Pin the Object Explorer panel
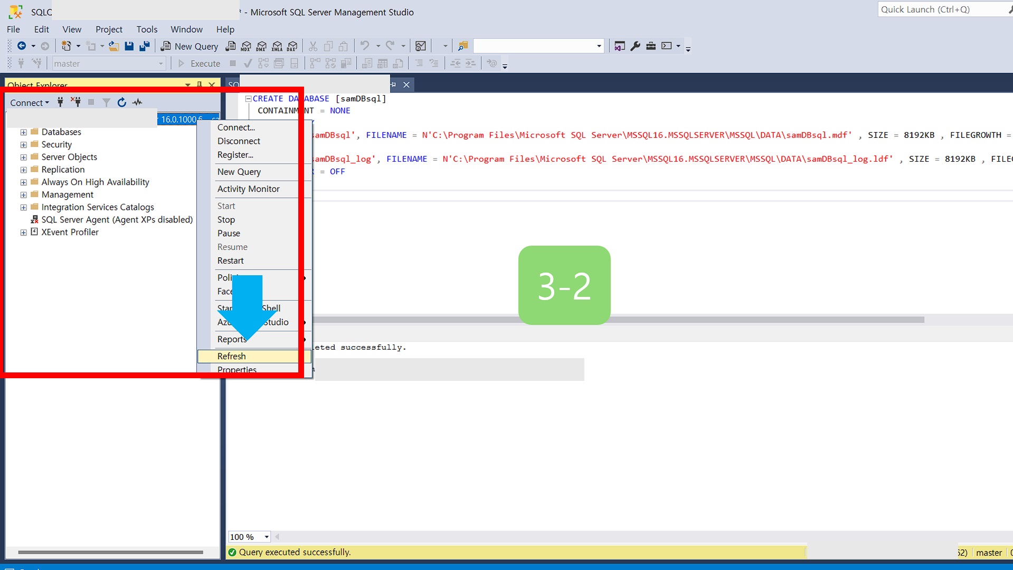Image resolution: width=1013 pixels, height=570 pixels. point(200,85)
